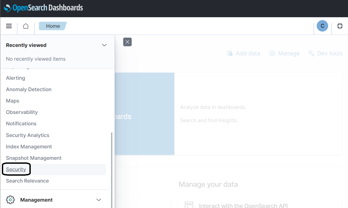Go to the home icon
The width and height of the screenshot is (348, 208).
(26, 26)
